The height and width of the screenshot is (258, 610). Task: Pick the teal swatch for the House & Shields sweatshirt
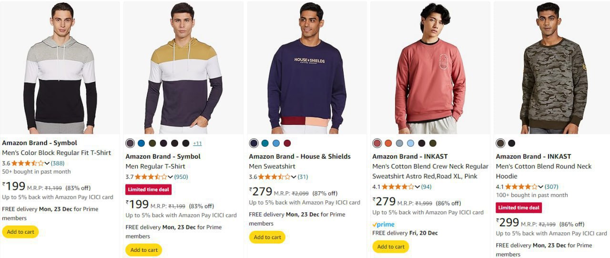click(x=265, y=143)
